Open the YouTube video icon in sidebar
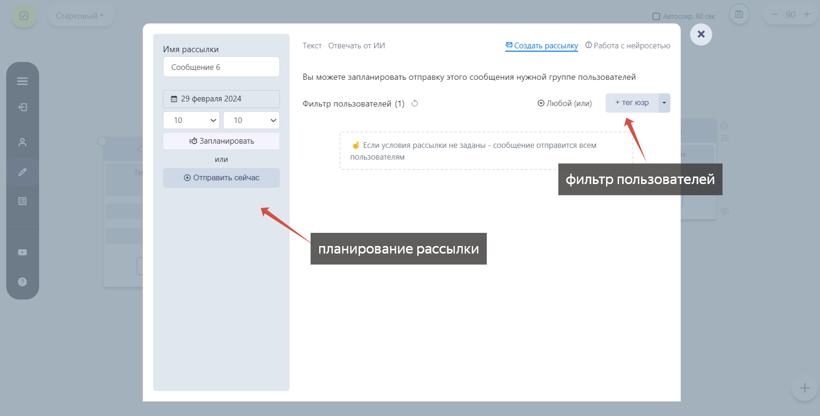 point(22,252)
